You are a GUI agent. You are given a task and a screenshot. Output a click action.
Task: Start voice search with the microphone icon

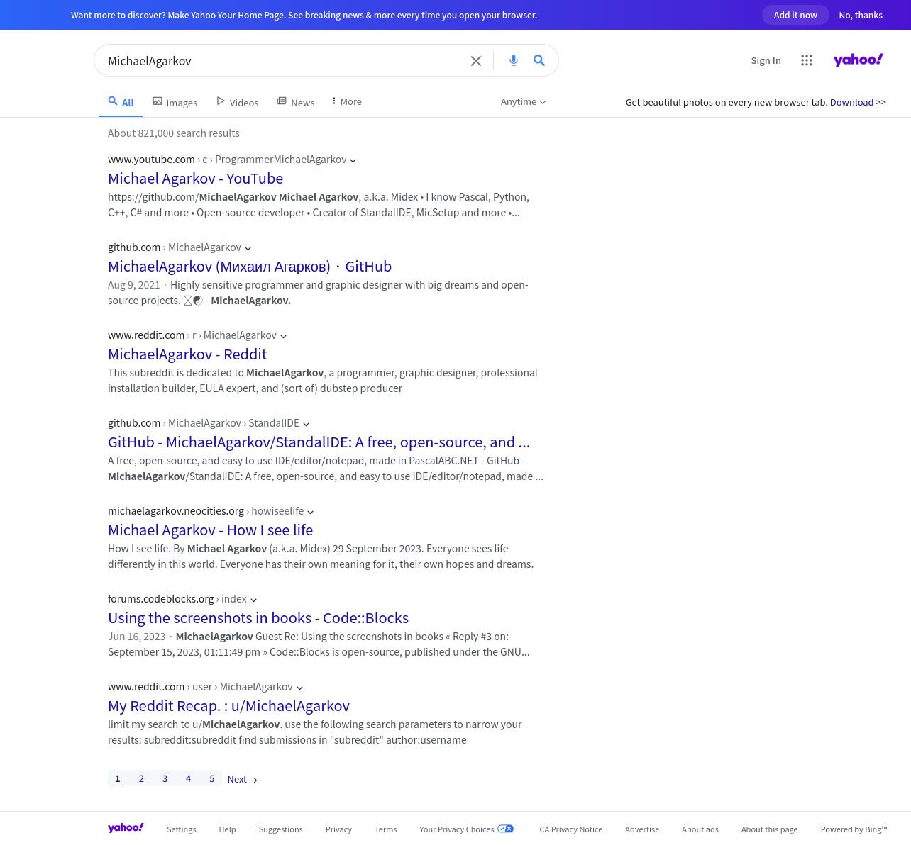(x=514, y=61)
